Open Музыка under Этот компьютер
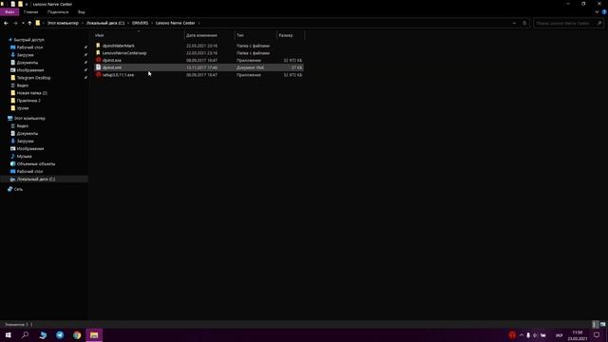Image resolution: width=608 pixels, height=342 pixels. 24,156
